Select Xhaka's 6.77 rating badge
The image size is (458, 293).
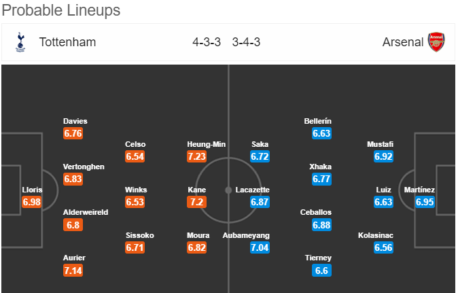pyautogui.click(x=321, y=179)
